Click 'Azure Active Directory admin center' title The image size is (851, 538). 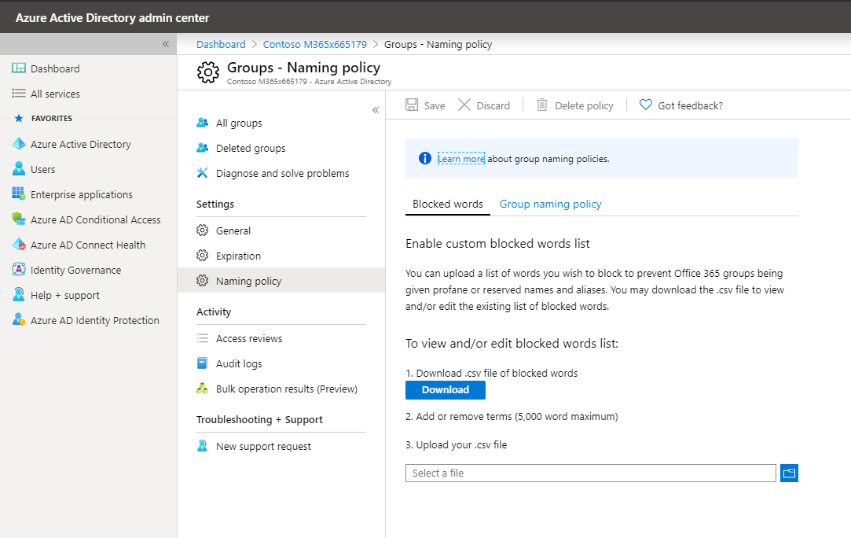(x=112, y=18)
